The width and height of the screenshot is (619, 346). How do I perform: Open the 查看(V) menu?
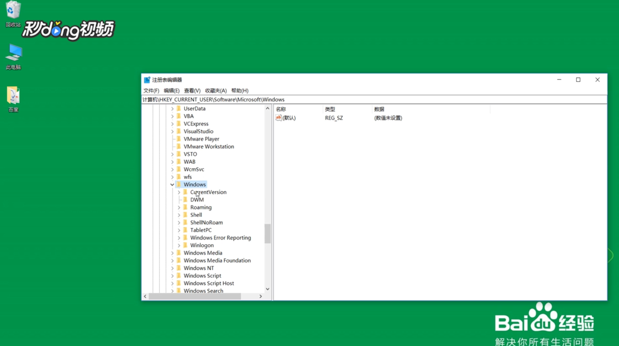pyautogui.click(x=192, y=91)
